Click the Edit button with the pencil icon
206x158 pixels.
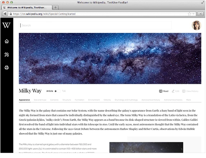[175, 91]
